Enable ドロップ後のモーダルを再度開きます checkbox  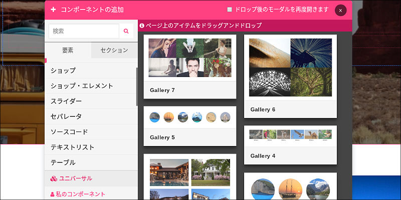pos(230,9)
